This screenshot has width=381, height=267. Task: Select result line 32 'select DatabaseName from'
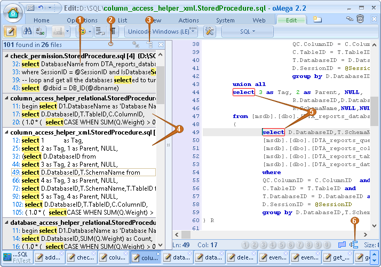pyautogui.click(x=84, y=64)
